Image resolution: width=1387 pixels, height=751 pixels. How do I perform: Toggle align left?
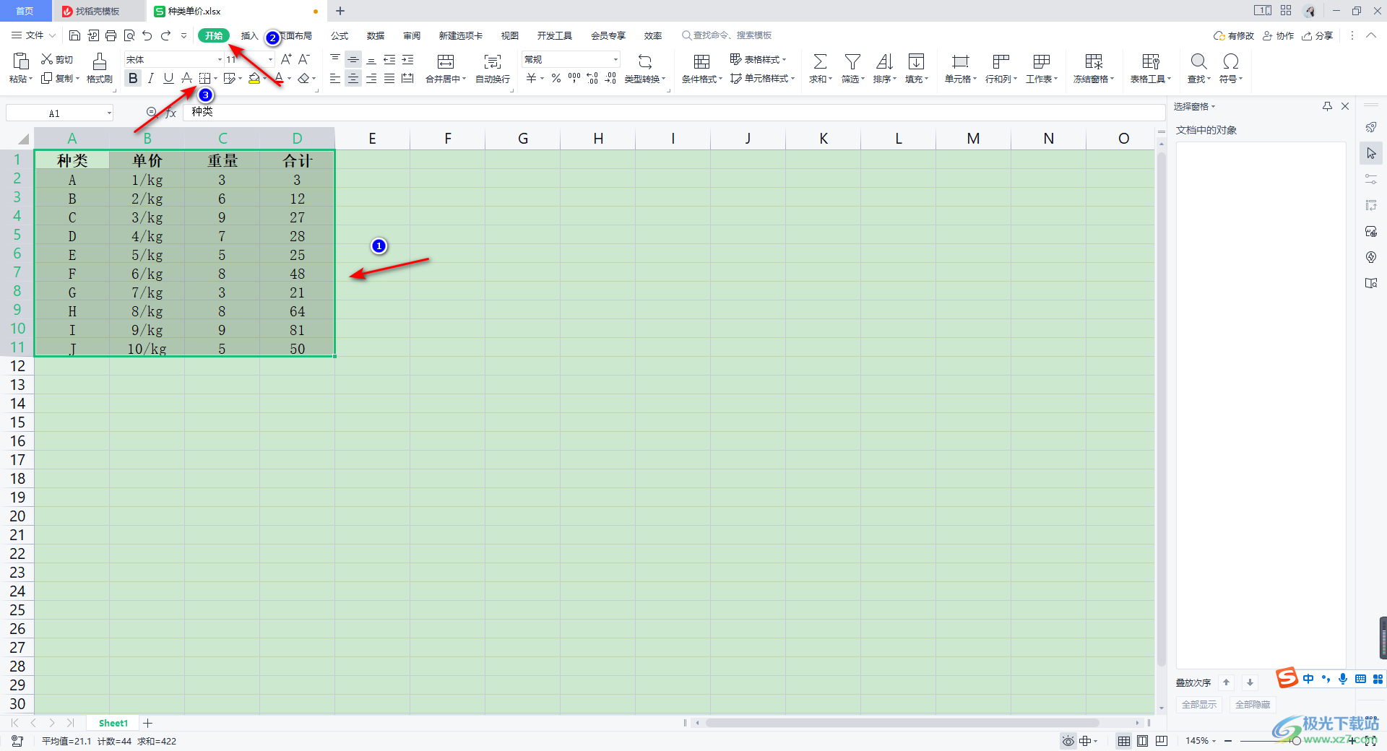335,78
